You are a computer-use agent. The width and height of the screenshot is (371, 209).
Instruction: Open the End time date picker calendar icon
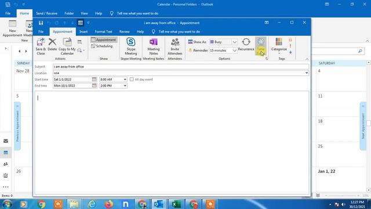point(94,86)
